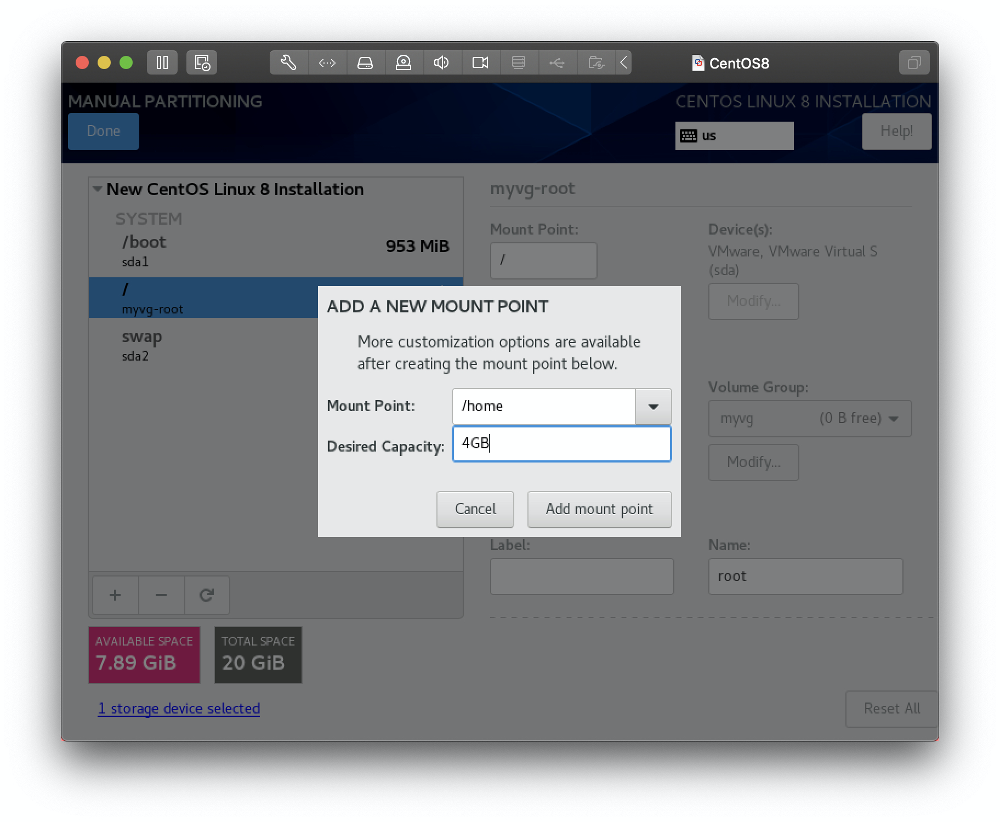Click Modify button under Device(s)
This screenshot has height=822, width=1000.
click(x=753, y=301)
